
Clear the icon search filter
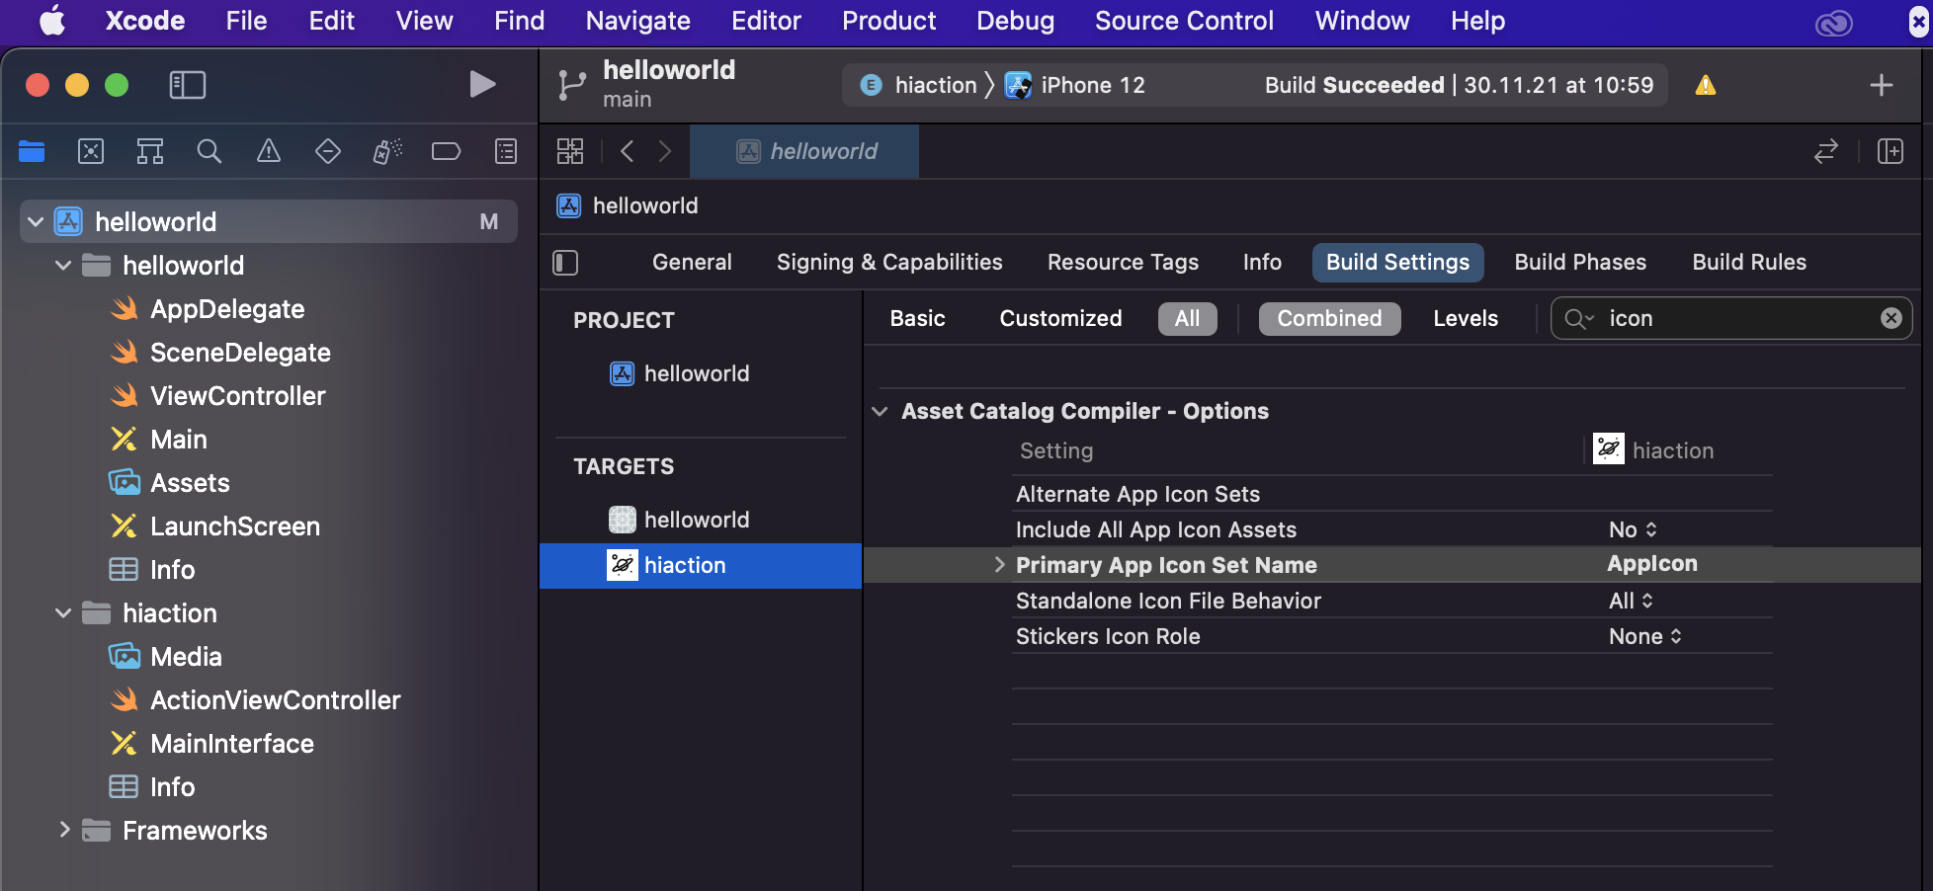[1891, 318]
